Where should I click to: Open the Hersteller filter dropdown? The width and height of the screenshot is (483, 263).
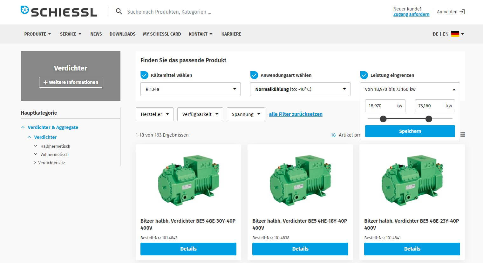[x=154, y=114]
